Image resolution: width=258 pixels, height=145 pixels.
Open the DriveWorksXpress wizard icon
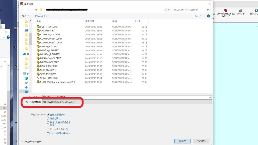coord(225,10)
